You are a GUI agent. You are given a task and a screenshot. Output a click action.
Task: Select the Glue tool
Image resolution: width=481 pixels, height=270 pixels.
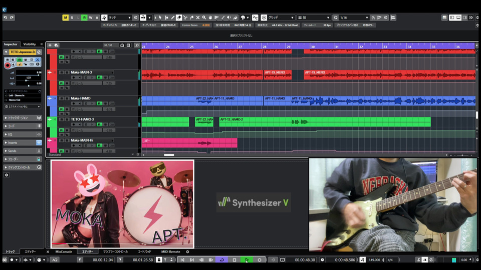click(x=191, y=18)
